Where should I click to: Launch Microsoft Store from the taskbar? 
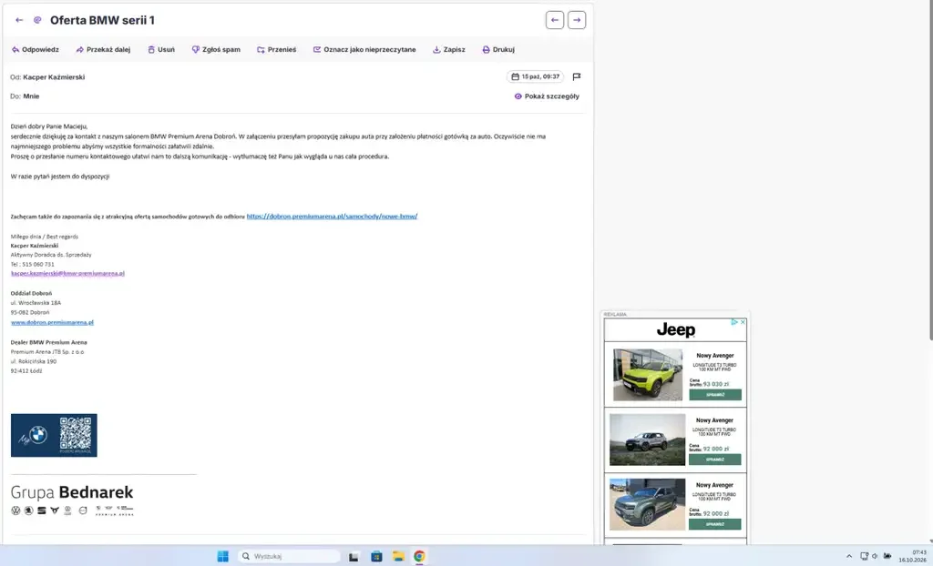(x=376, y=557)
